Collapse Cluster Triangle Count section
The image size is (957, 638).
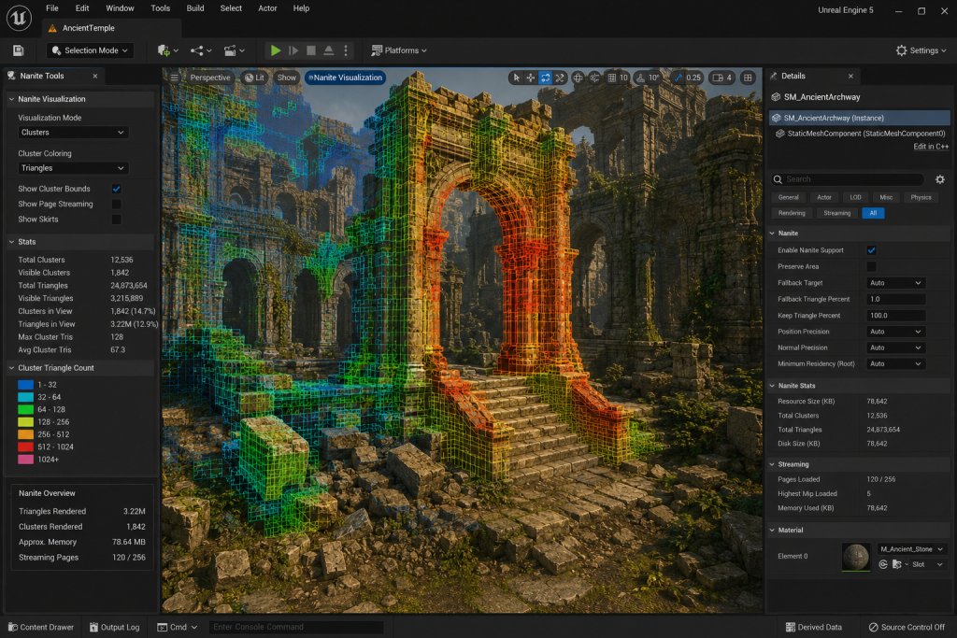coord(11,368)
